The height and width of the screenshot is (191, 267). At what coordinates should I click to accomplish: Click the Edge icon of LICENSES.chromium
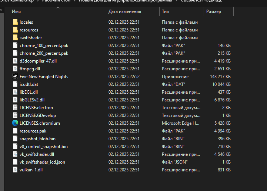(x=15, y=123)
